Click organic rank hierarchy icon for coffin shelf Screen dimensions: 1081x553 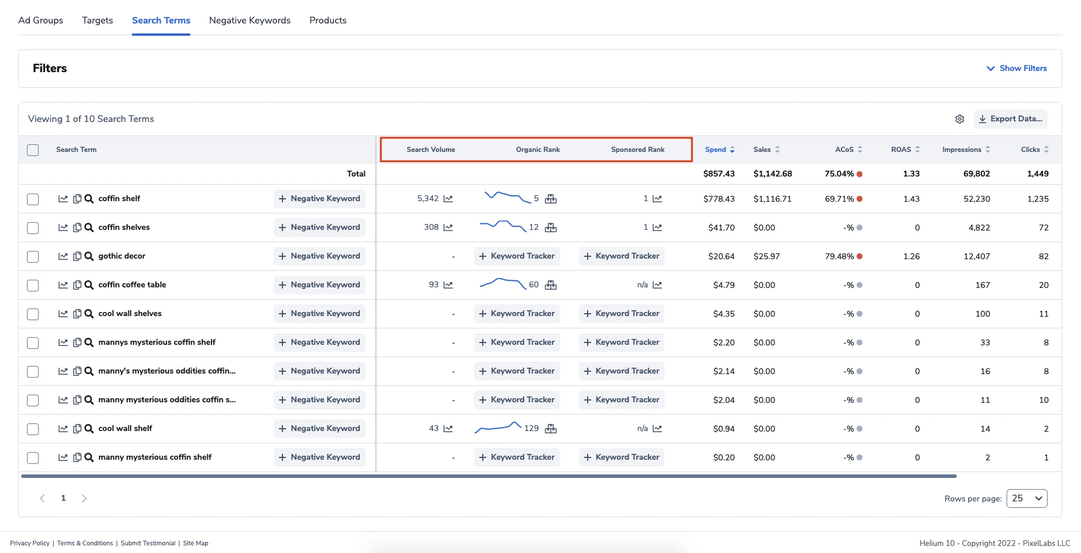tap(550, 199)
